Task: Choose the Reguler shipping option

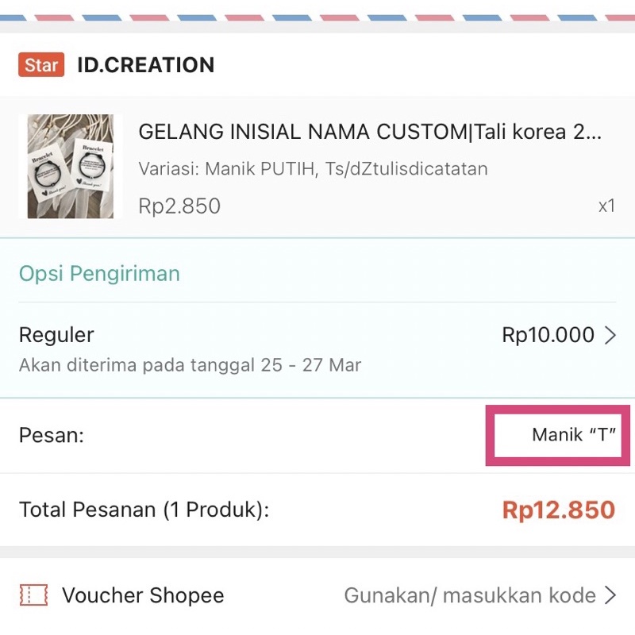Action: point(56,335)
